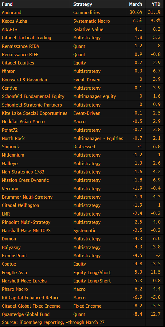
Task: Select Marshall Wace MN TOPS name
Action: click(26, 231)
